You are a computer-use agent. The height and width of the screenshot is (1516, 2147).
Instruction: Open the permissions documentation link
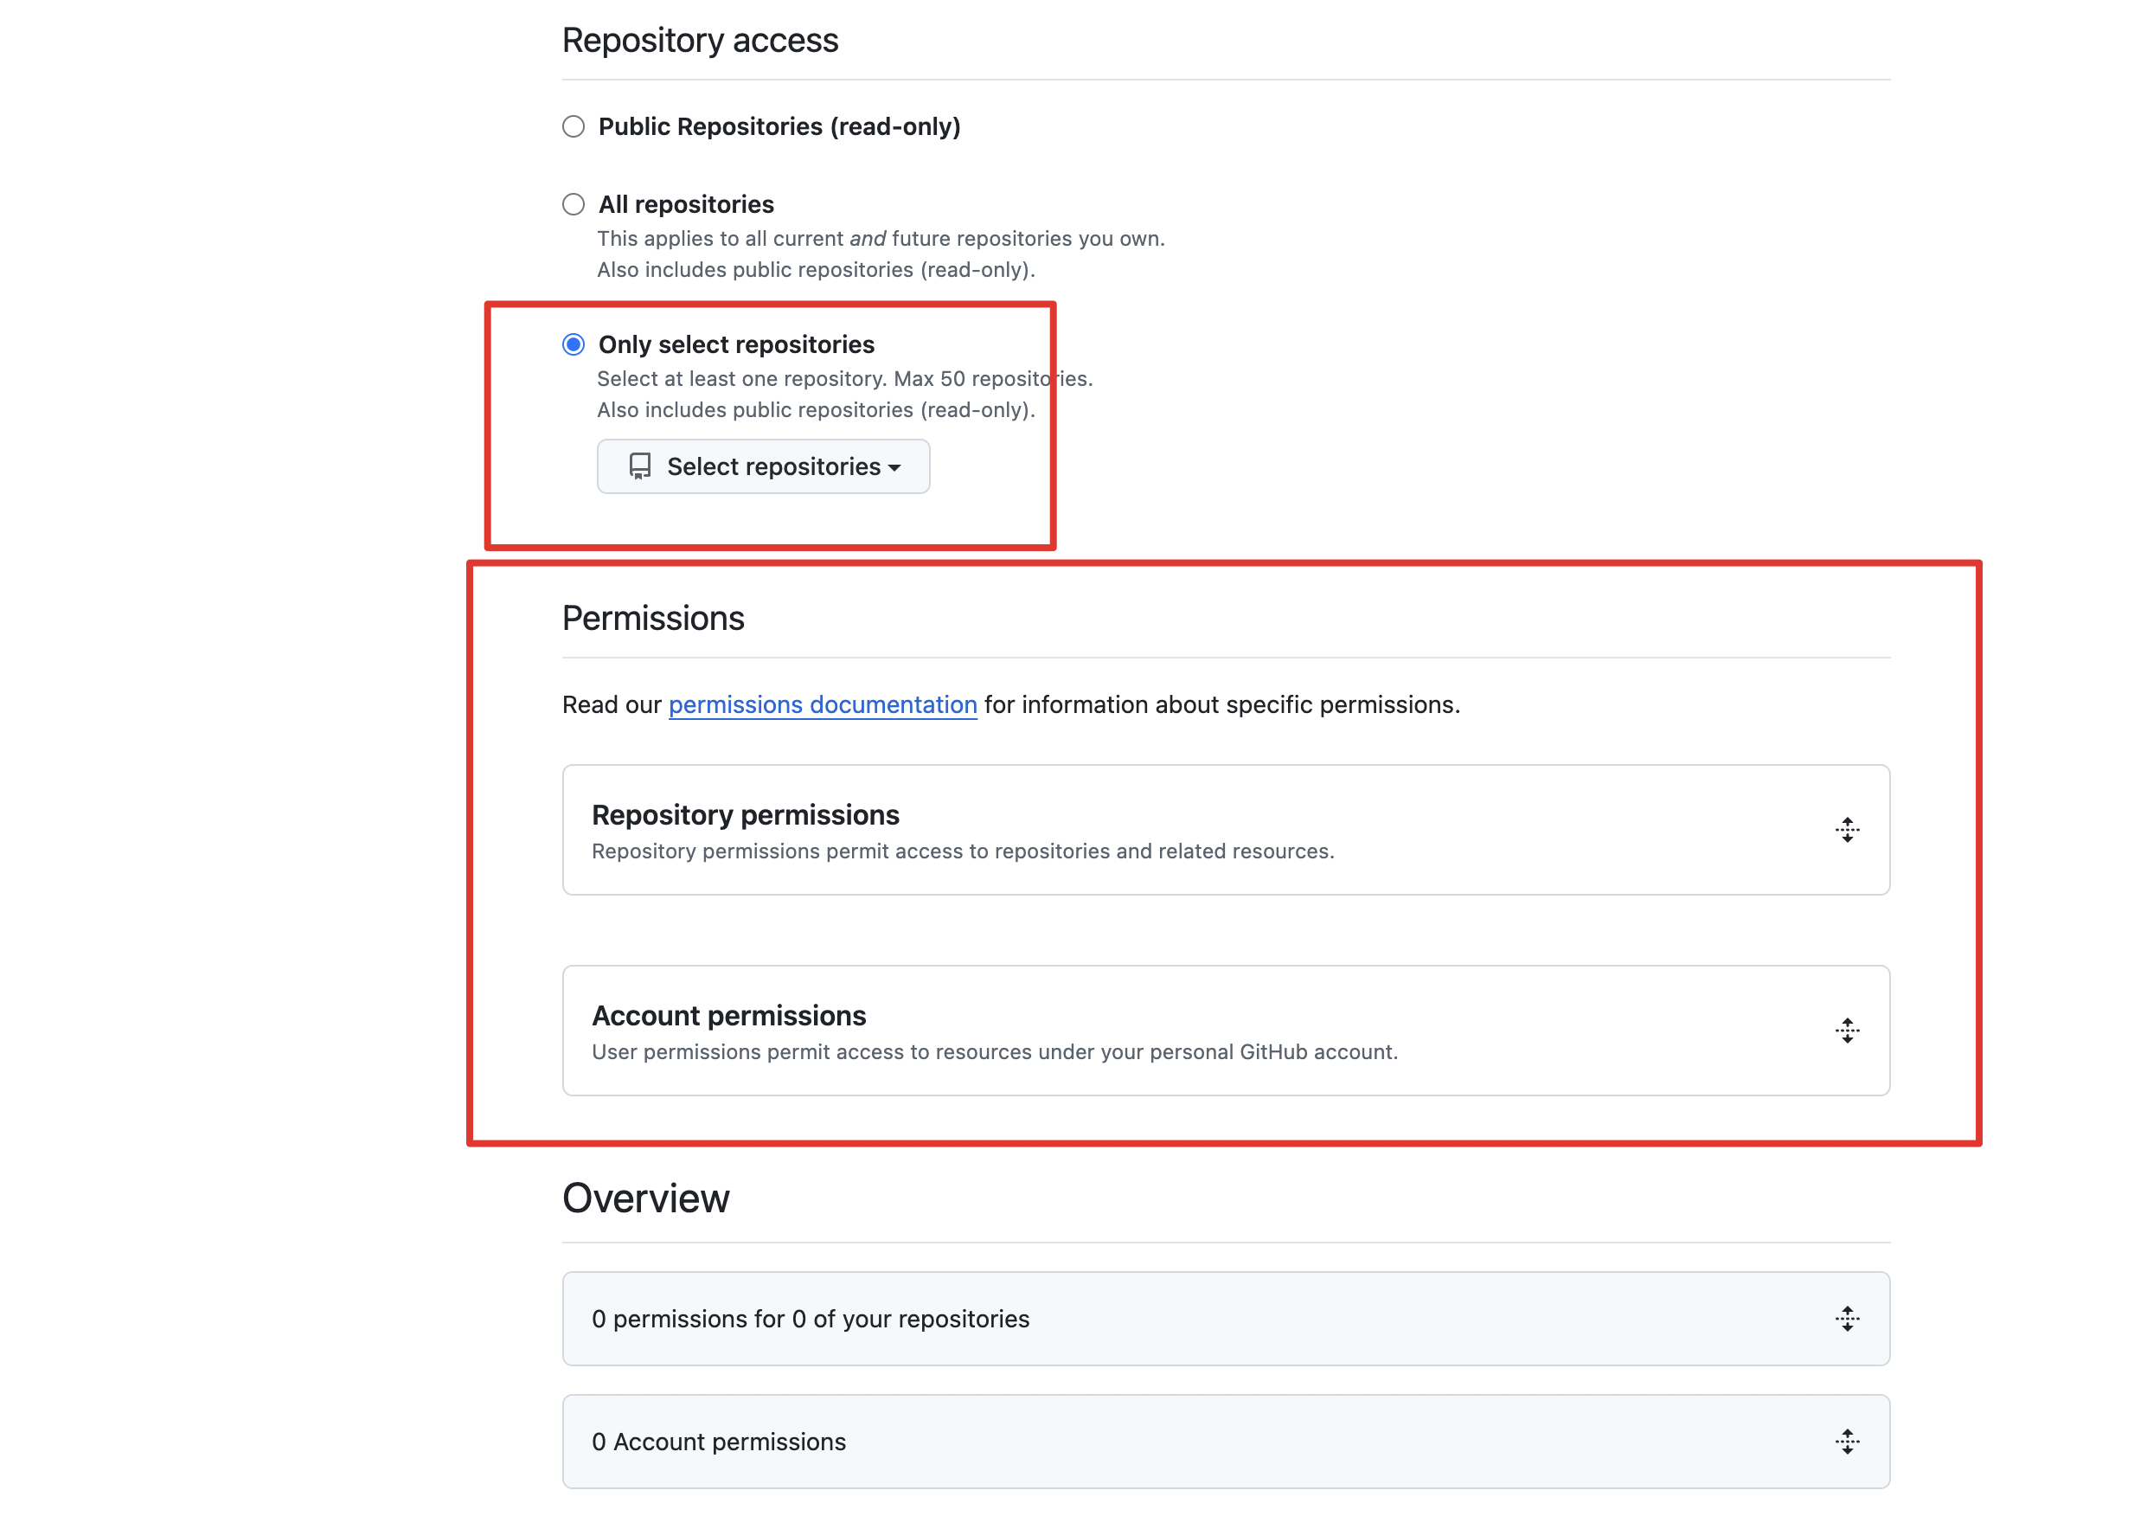click(x=822, y=704)
